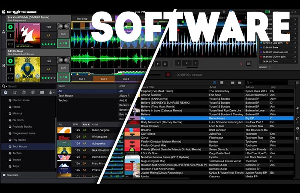
Task: Open the hamburger menu icon below the rekordbox waveform
Action: tap(249, 64)
